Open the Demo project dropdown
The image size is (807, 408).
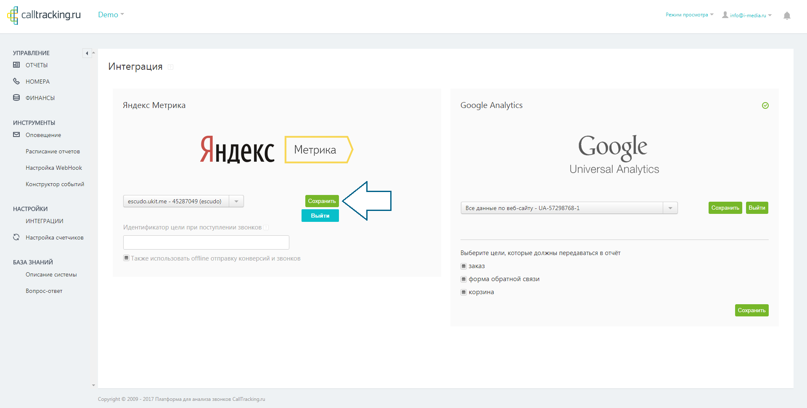click(111, 15)
